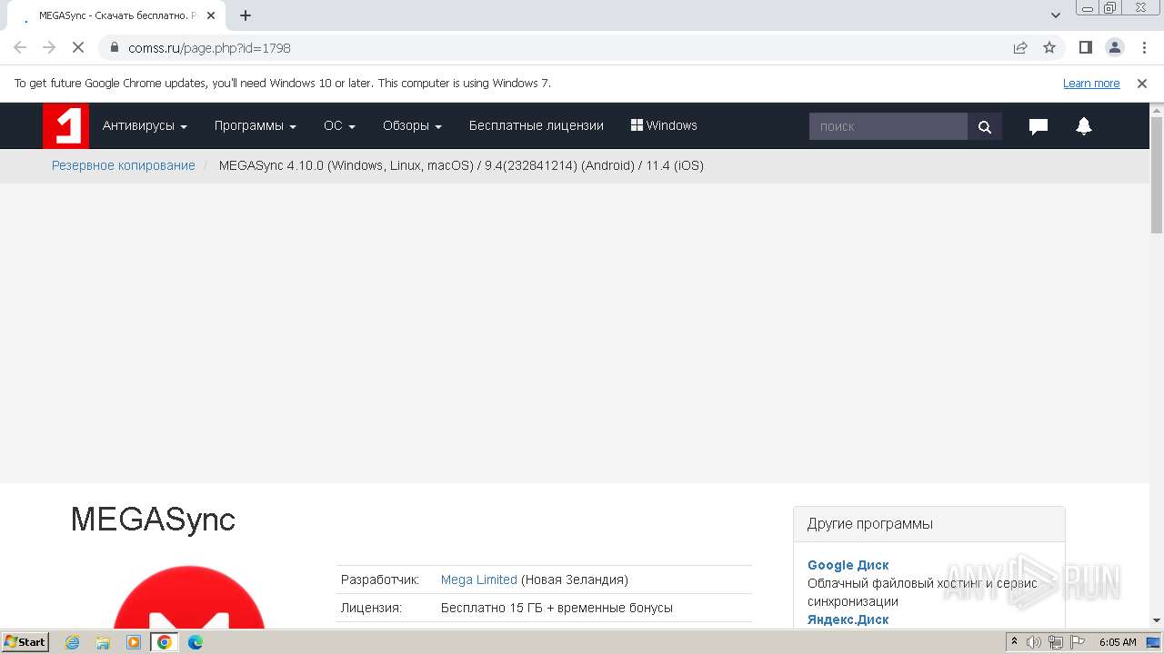Open the tab search dropdown arrow

click(1056, 15)
